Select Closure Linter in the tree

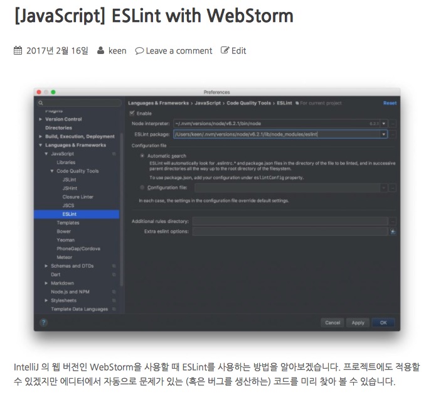78,197
